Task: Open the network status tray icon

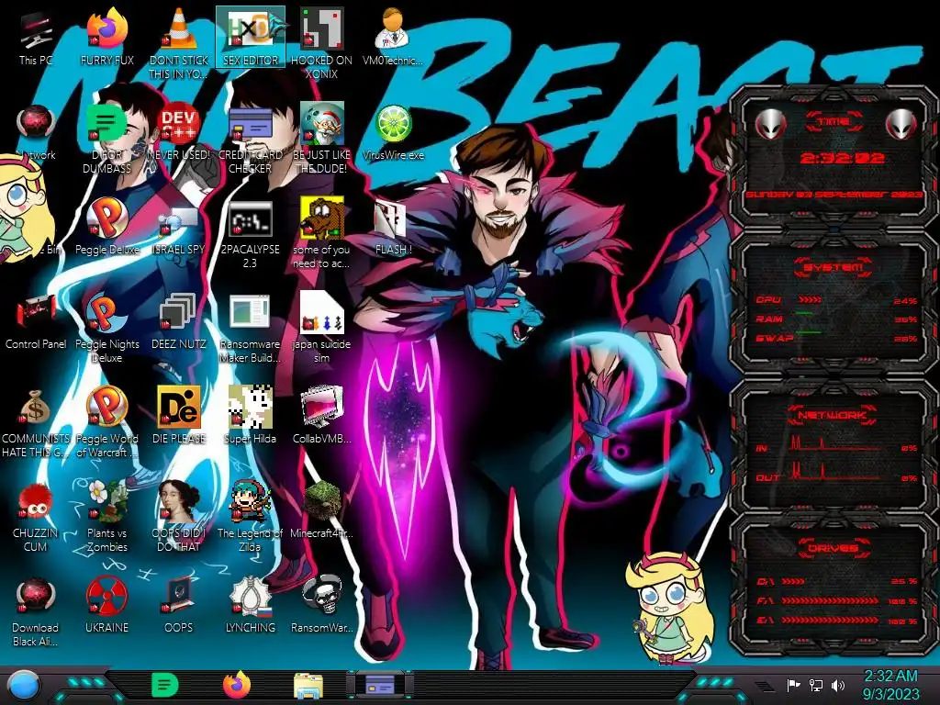Action: point(816,685)
